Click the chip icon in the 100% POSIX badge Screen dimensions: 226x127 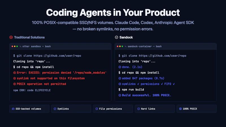180,109
